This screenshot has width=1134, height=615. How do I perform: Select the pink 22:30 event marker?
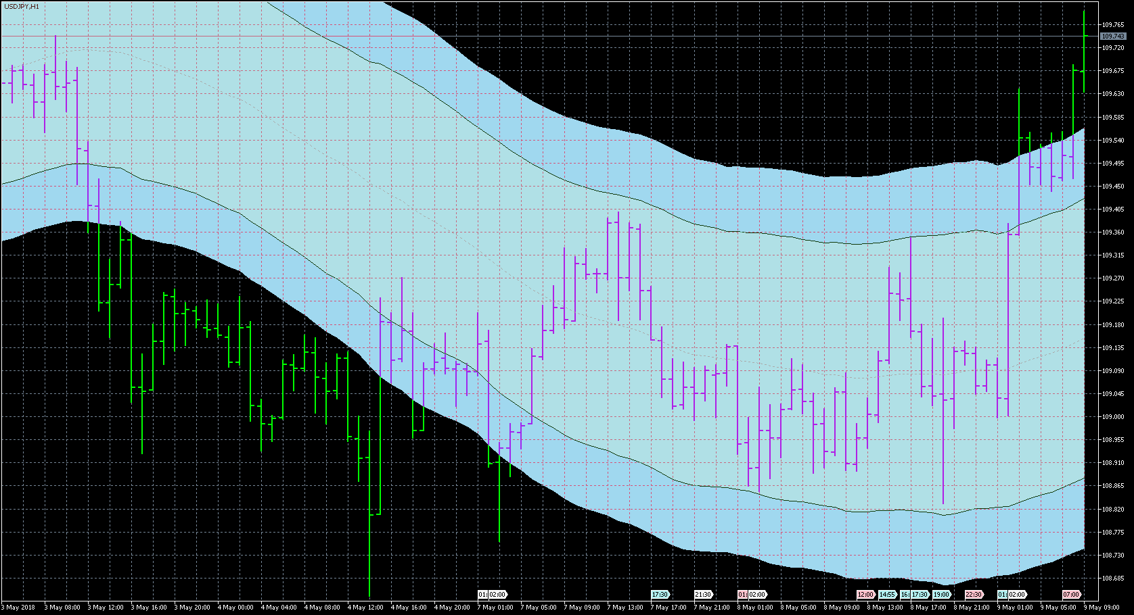[x=974, y=595]
